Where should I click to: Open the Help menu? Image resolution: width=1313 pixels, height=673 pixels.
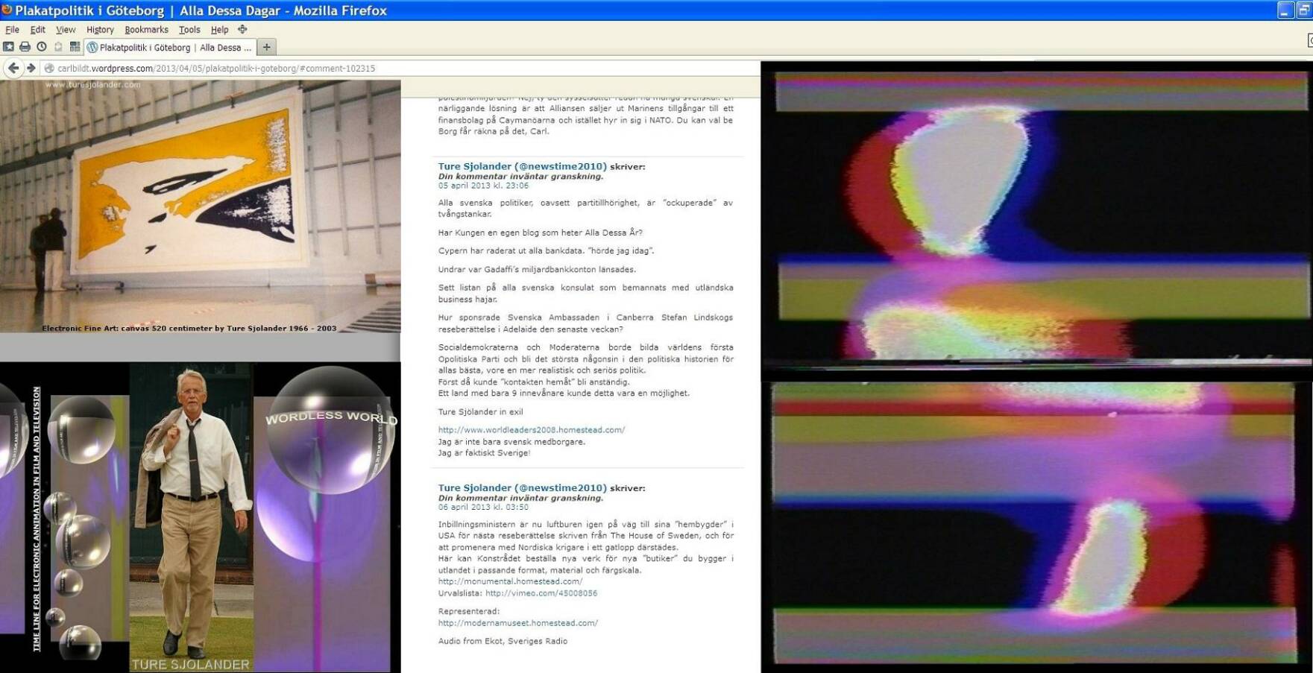point(219,30)
